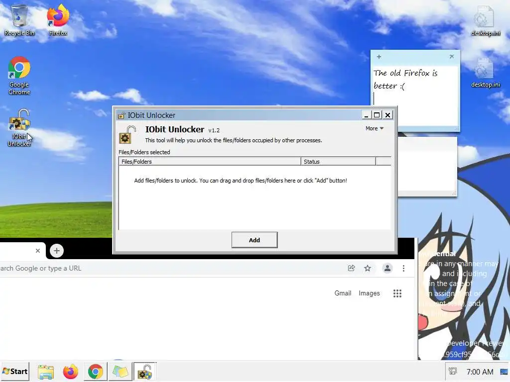
Task: Click the show desktop icon in tray
Action: pyautogui.click(x=504, y=372)
